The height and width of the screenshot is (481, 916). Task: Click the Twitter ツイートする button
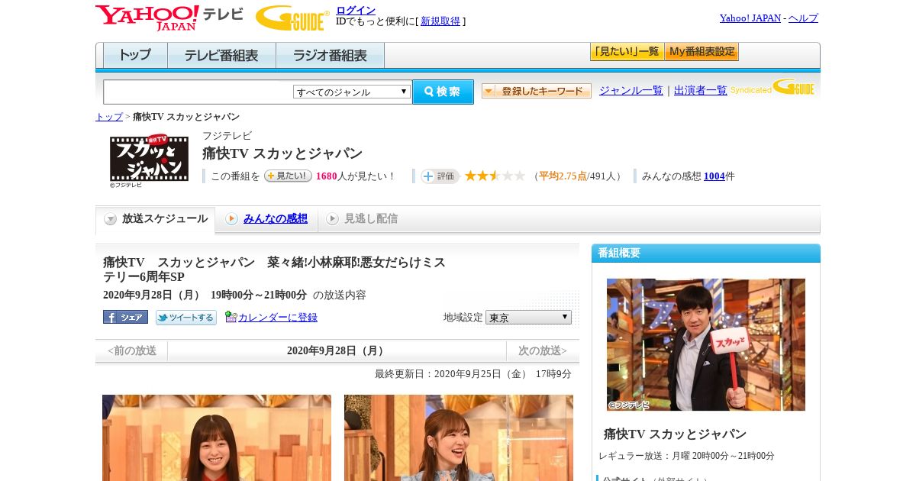(x=186, y=318)
